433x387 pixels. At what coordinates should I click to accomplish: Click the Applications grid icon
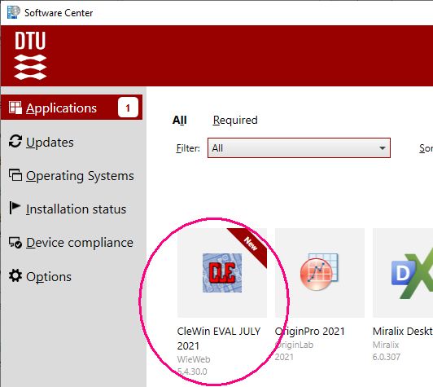click(15, 108)
